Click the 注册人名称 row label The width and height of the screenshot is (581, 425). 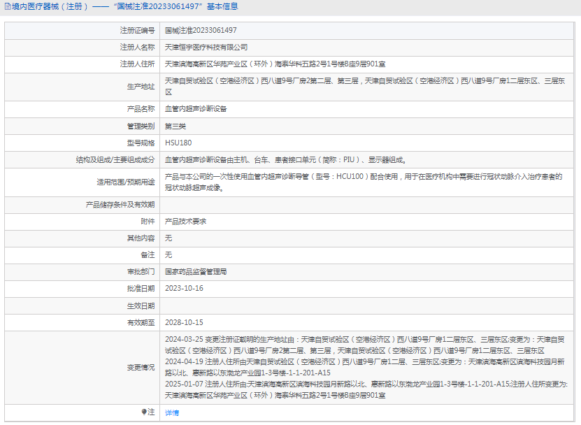click(137, 48)
